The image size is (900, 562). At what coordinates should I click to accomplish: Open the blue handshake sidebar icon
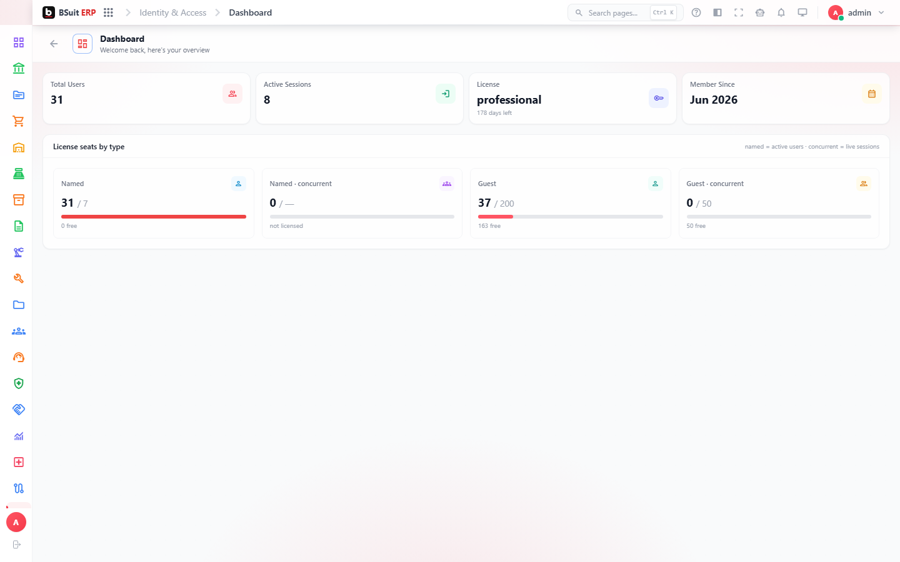point(19,410)
